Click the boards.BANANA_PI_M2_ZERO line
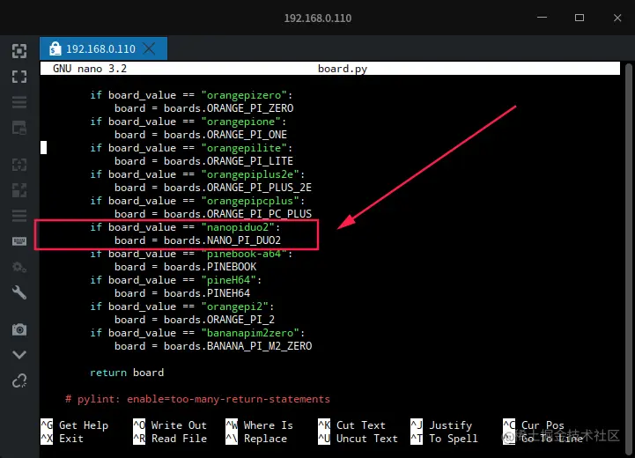Image resolution: width=635 pixels, height=458 pixels. click(213, 346)
